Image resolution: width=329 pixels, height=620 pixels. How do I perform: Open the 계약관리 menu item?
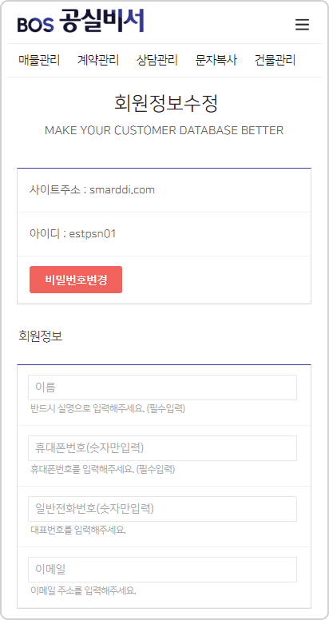click(x=98, y=61)
